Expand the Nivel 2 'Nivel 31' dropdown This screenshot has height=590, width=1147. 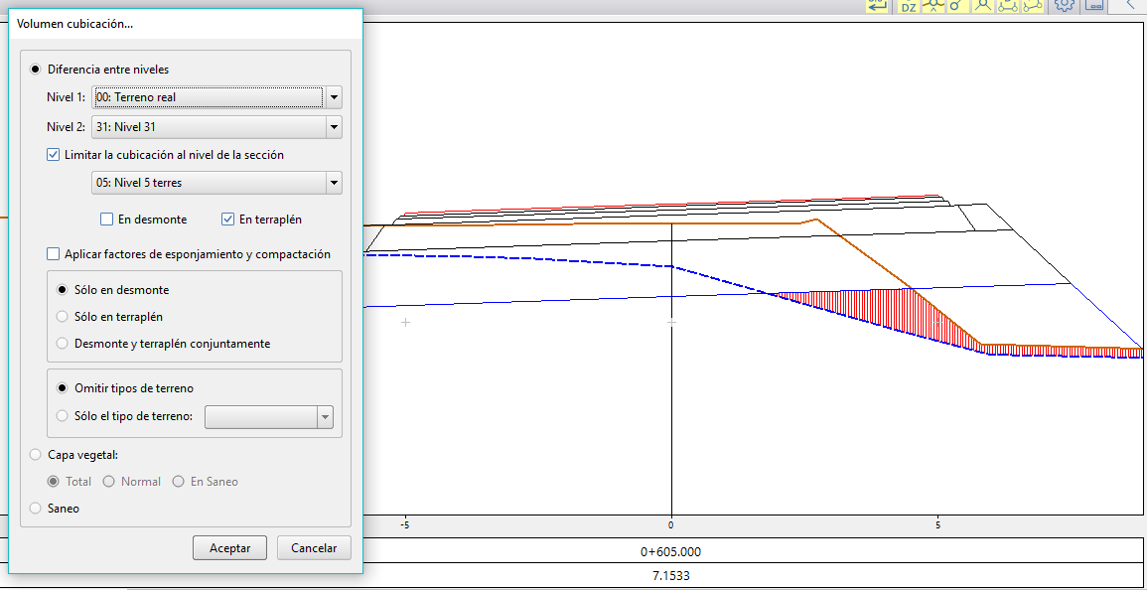tap(334, 127)
